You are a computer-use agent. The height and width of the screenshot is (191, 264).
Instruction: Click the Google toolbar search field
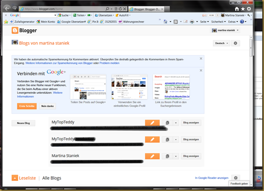coord(37,15)
